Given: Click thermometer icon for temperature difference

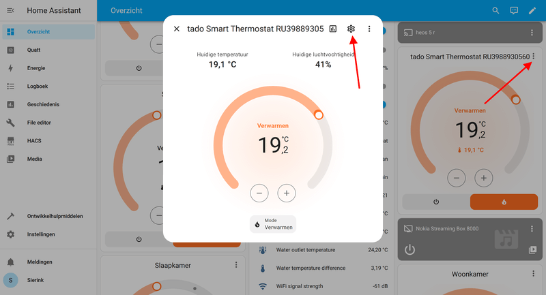Looking at the screenshot, I should point(263,268).
